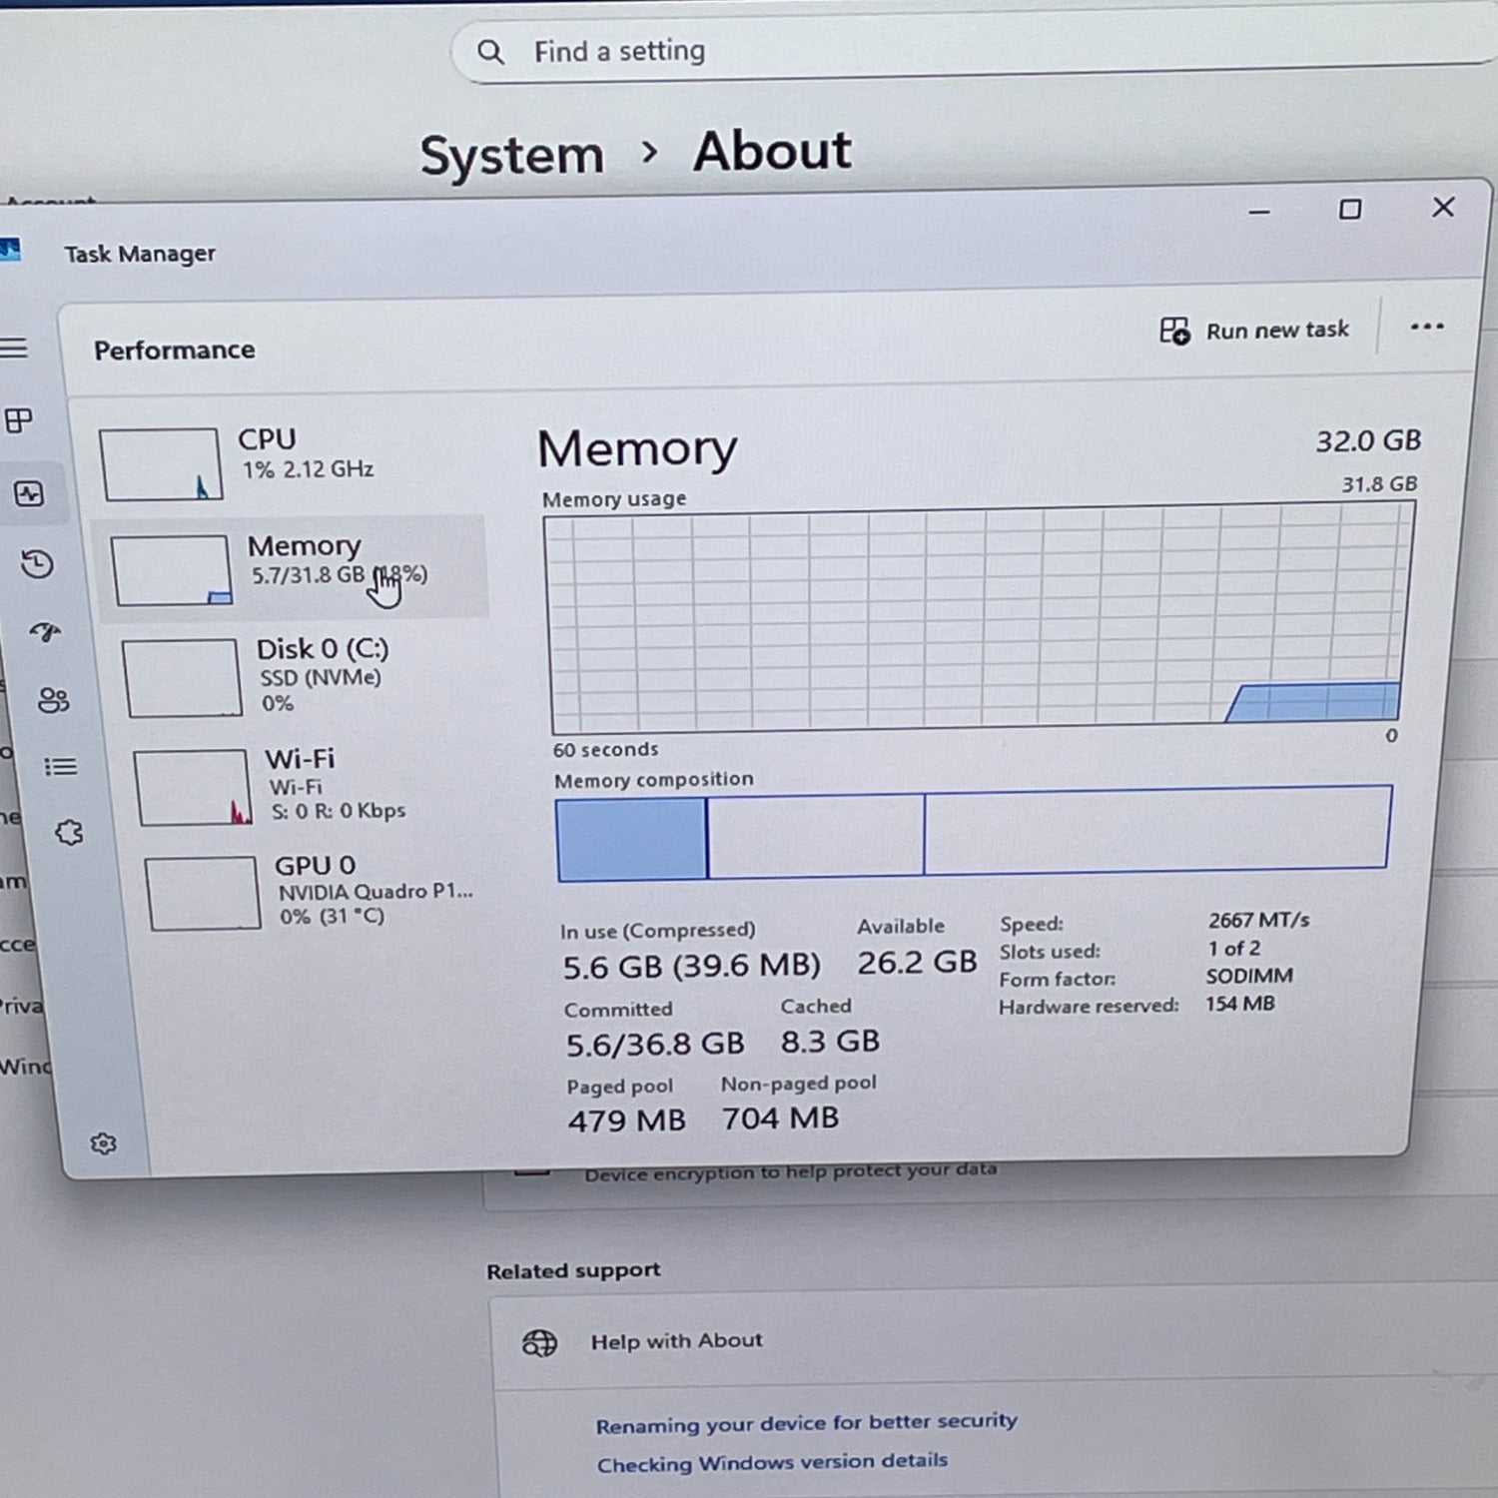Click the Run new task button
This screenshot has width=1498, height=1498.
coord(1254,331)
